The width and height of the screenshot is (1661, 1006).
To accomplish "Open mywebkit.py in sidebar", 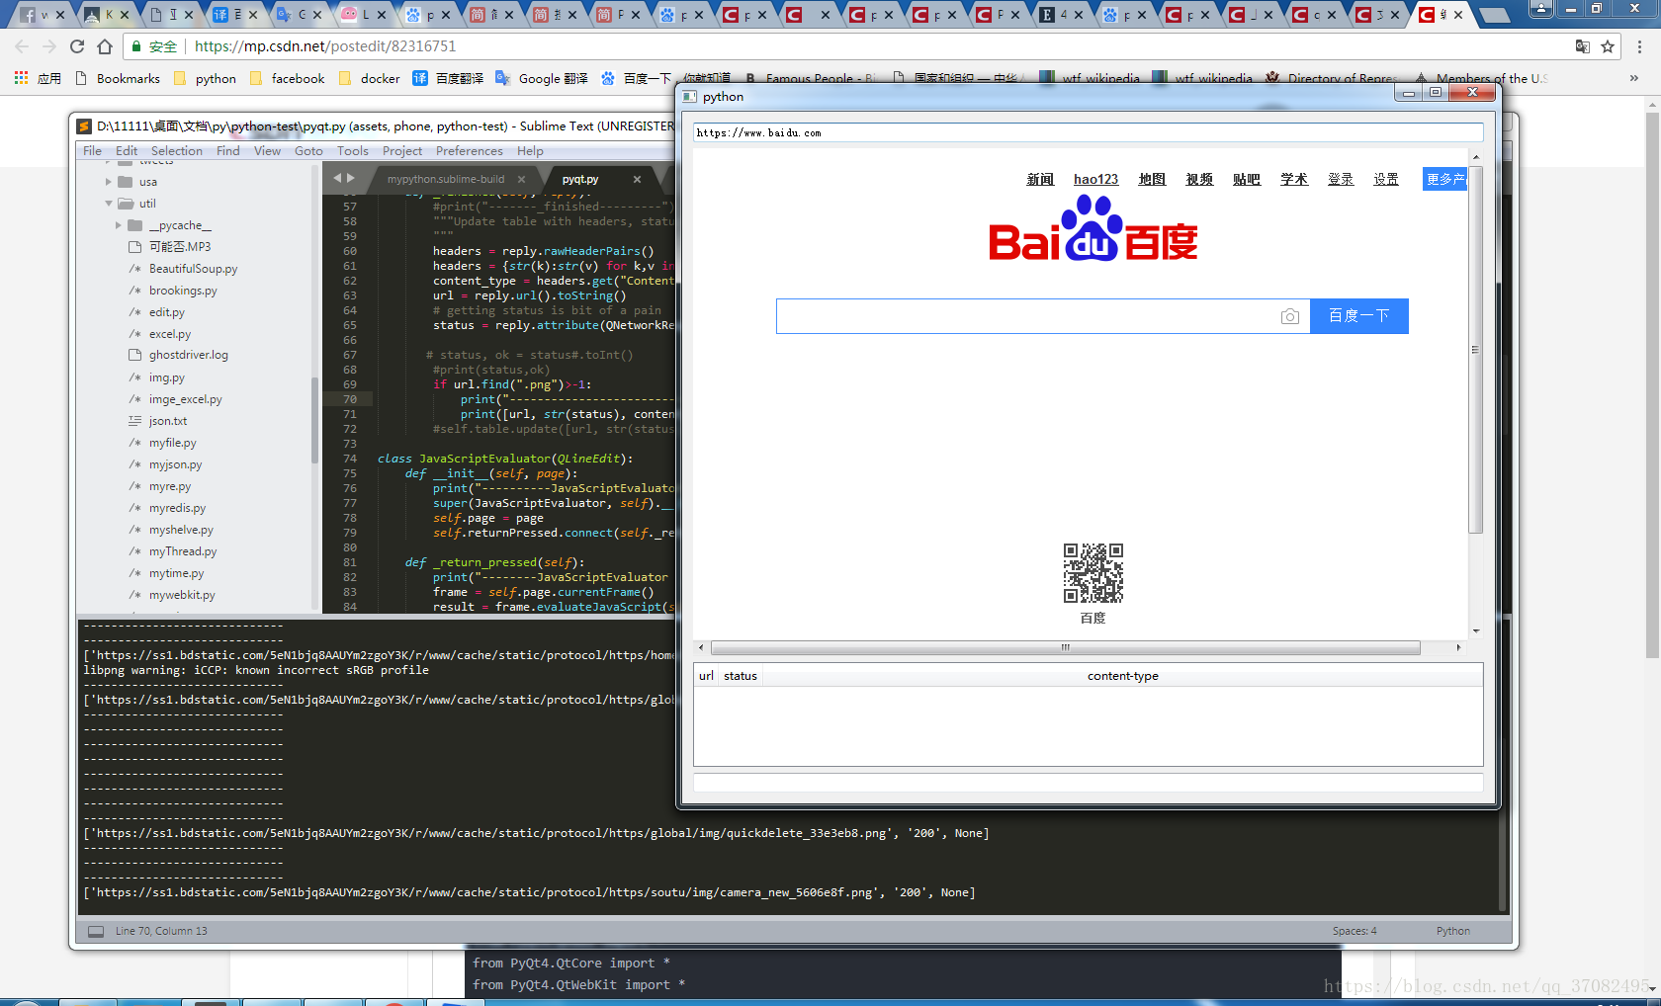I will point(182,595).
